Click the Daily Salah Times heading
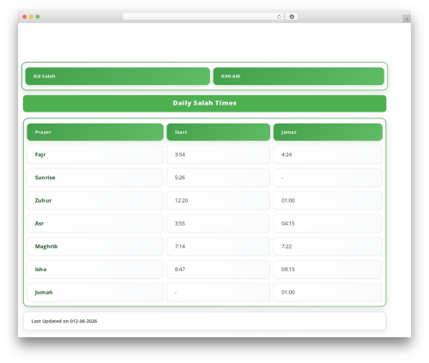This screenshot has width=429, height=363. pos(204,103)
